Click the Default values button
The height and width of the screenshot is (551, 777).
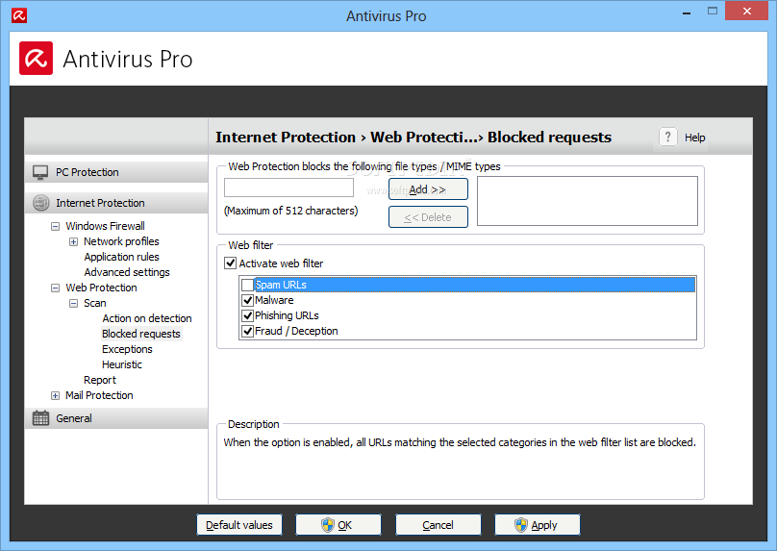tap(239, 525)
